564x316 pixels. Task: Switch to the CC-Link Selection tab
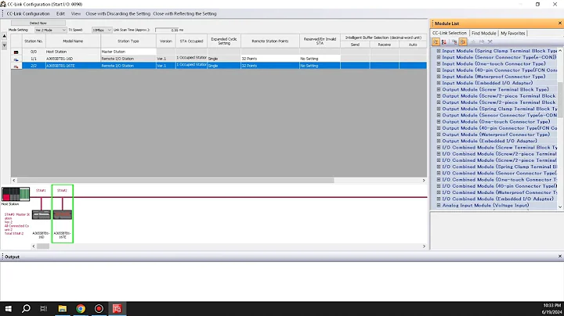450,33
